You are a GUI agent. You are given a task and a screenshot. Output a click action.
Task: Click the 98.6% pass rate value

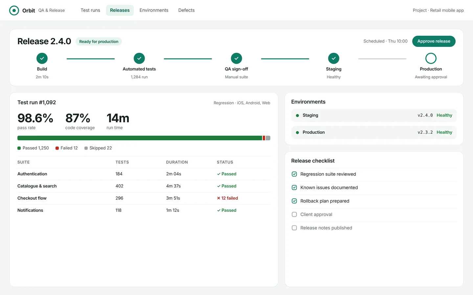[35, 118]
